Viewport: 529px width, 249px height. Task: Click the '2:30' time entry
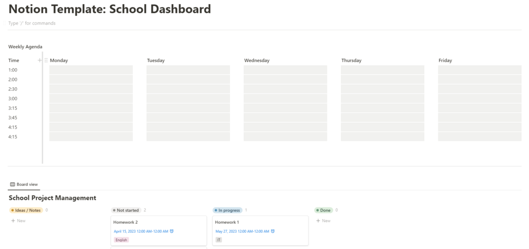tap(13, 89)
